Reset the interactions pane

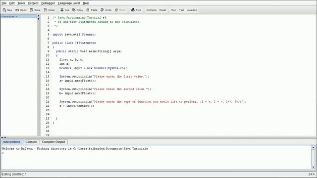162,10
